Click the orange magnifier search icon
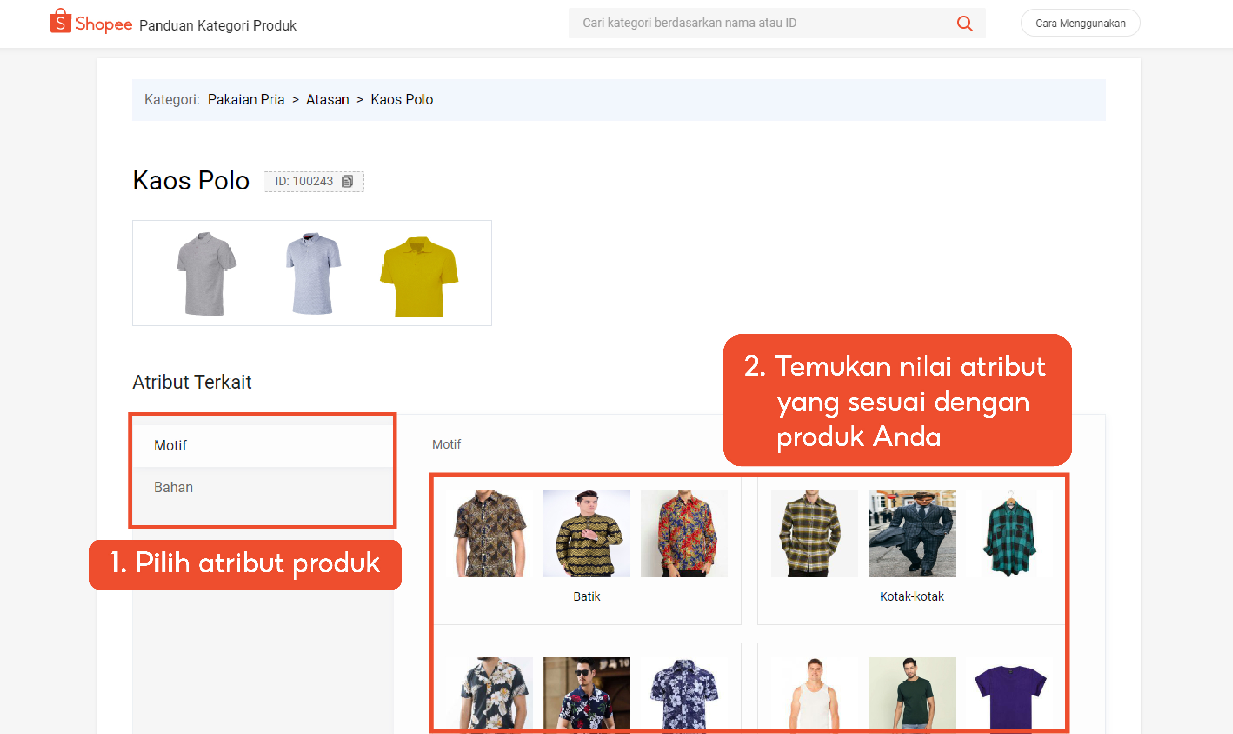Image resolution: width=1233 pixels, height=734 pixels. 964,22
